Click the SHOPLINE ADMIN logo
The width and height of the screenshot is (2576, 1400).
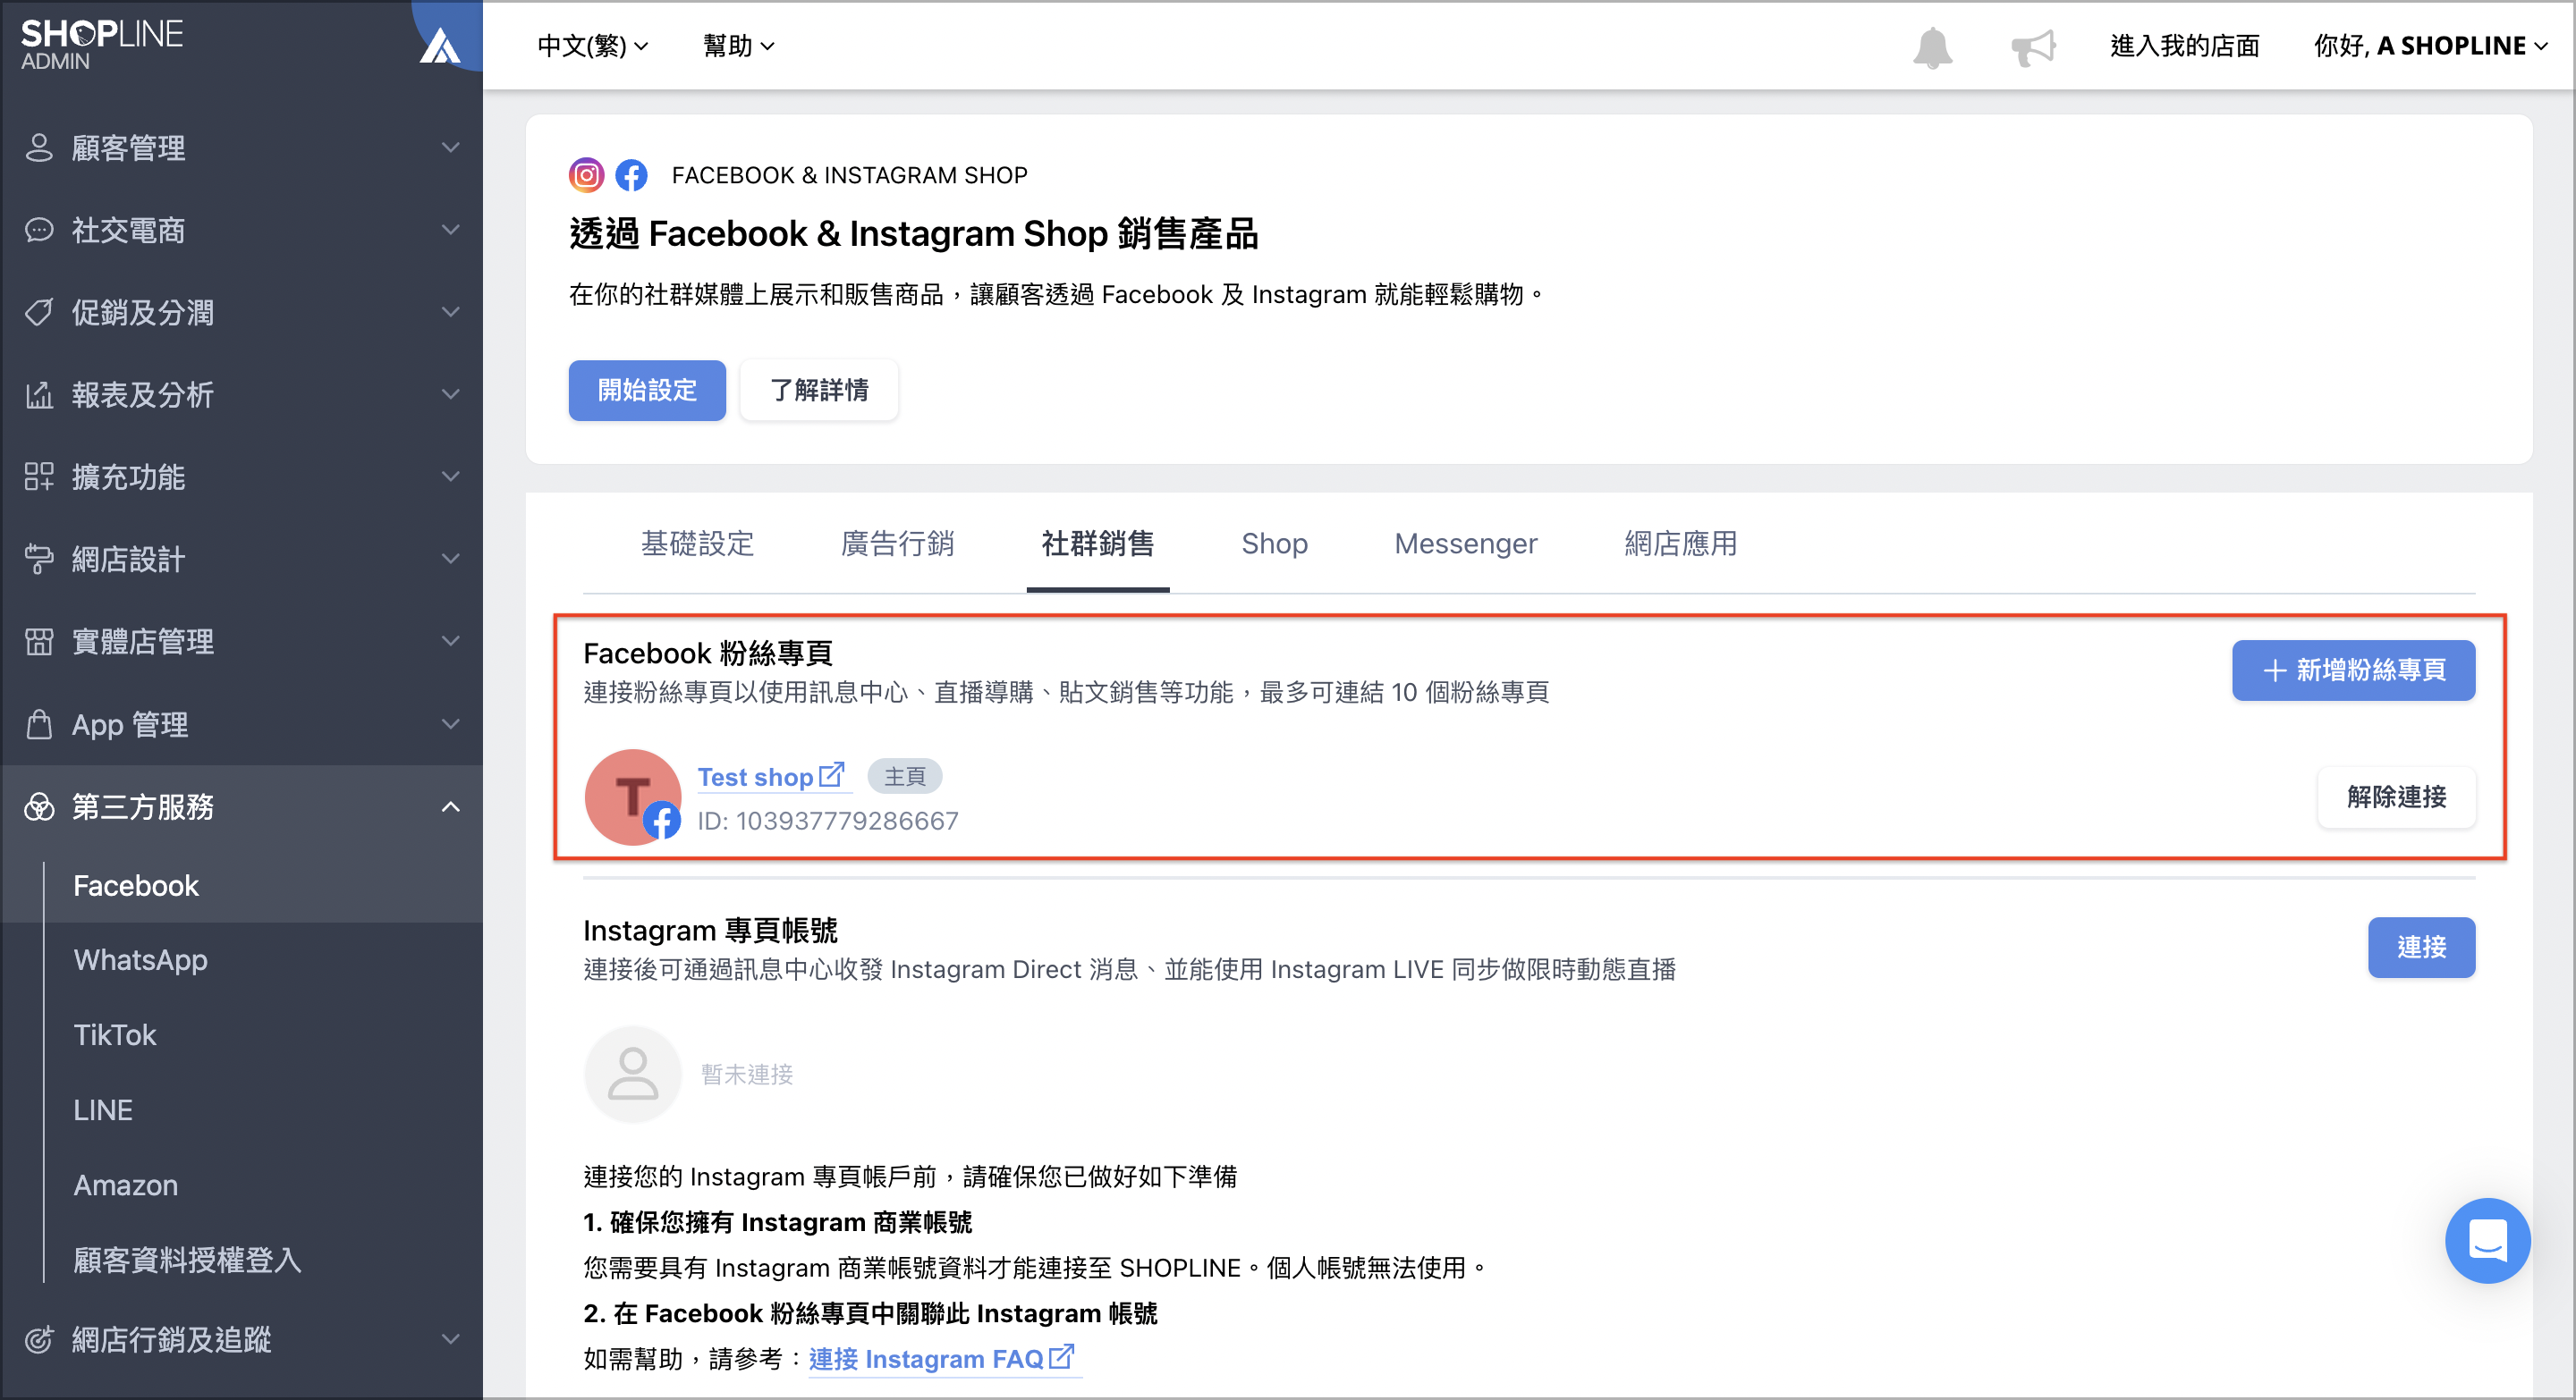coord(101,45)
